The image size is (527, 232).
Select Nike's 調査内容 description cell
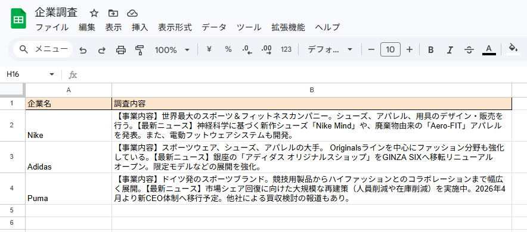click(x=312, y=126)
